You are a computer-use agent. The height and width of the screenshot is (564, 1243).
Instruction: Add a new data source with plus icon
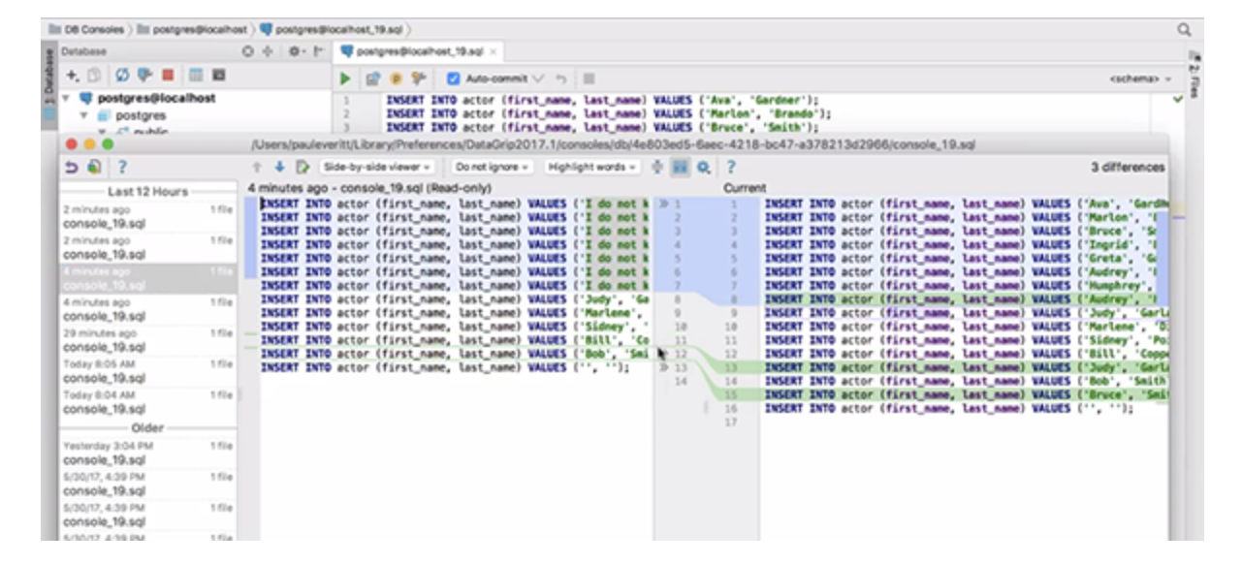pos(72,74)
